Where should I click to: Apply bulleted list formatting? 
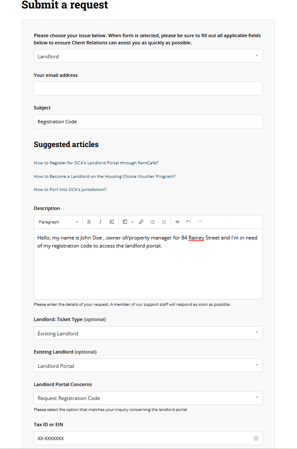point(153,222)
